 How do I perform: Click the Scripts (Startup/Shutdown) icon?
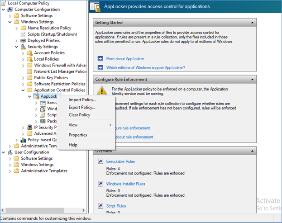(23, 34)
